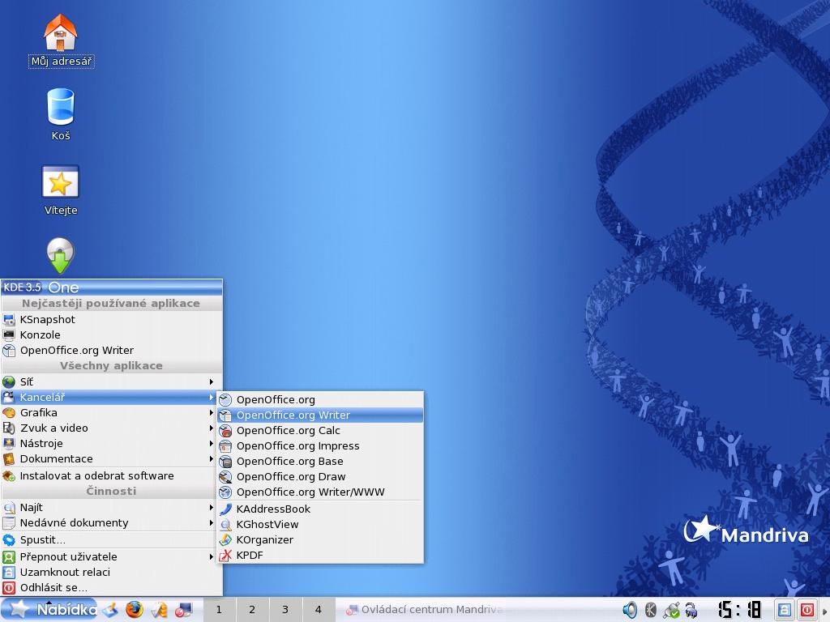Screen dimensions: 830x622
Task: Open KAddressBook from the submenu
Action: (x=320, y=509)
